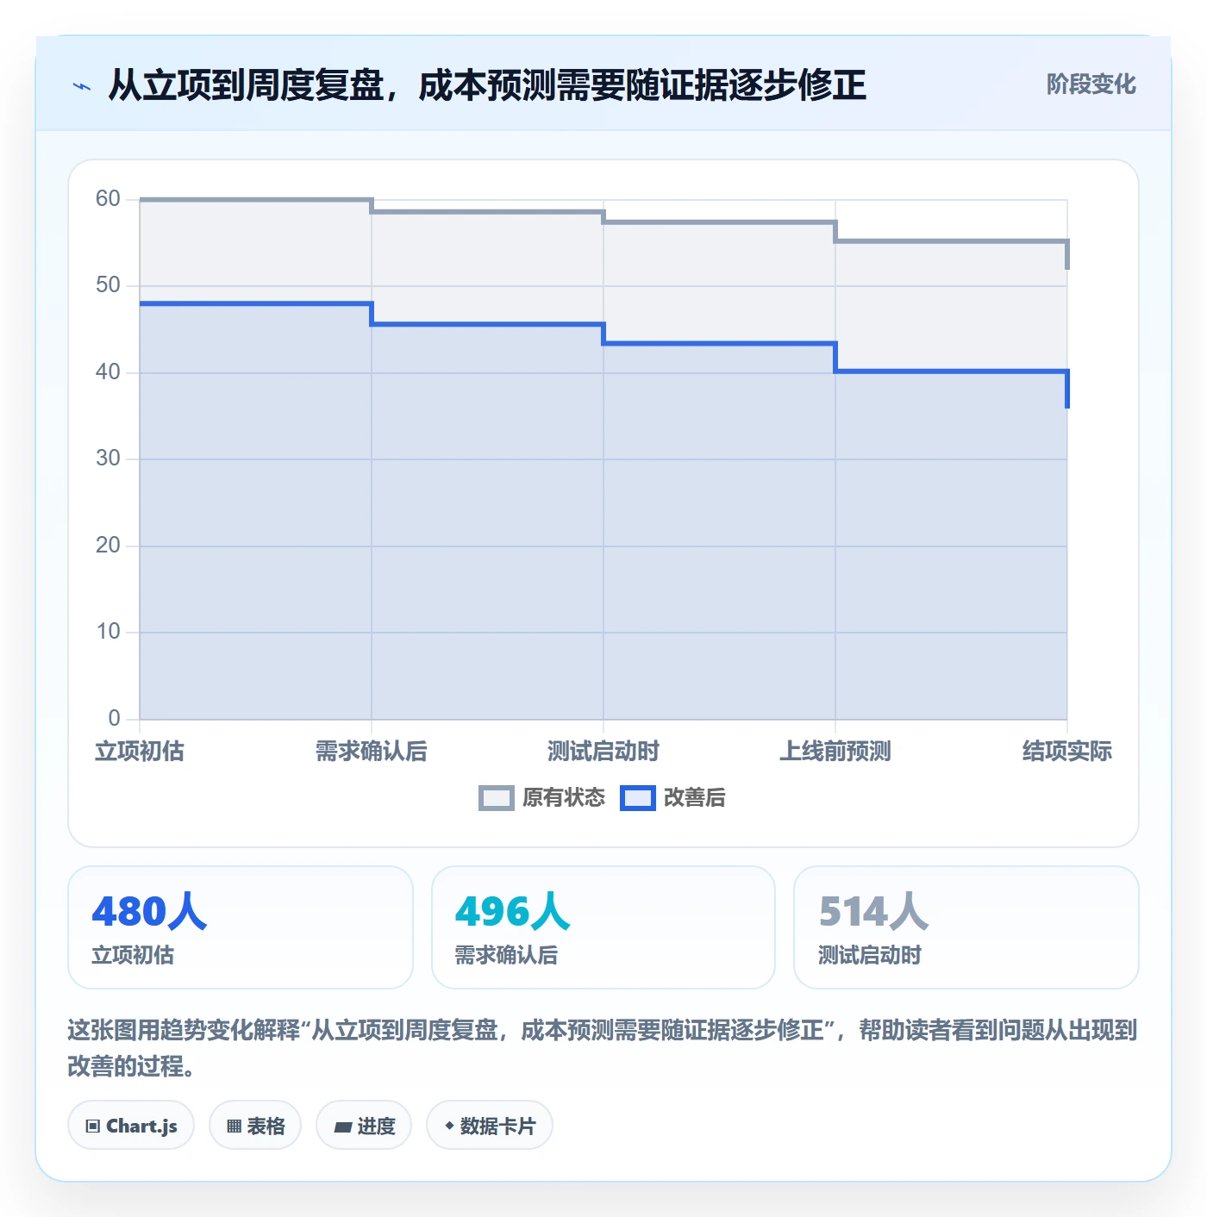Image resolution: width=1207 pixels, height=1217 pixels.
Task: Open the 496人 需求确认后 data card
Action: [603, 927]
